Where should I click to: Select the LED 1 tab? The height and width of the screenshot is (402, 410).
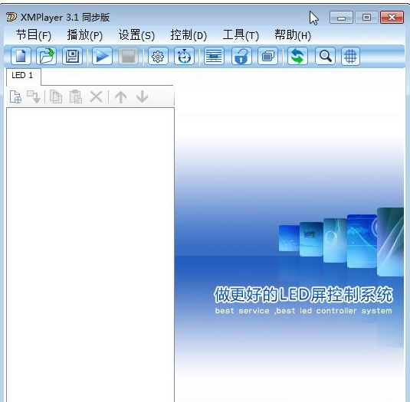click(23, 77)
